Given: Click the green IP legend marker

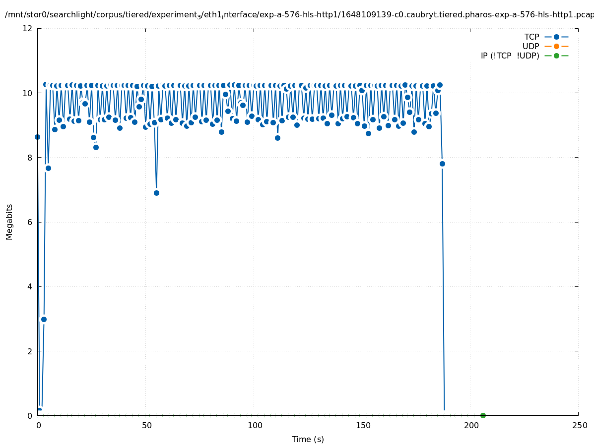Looking at the screenshot, I should coord(556,56).
